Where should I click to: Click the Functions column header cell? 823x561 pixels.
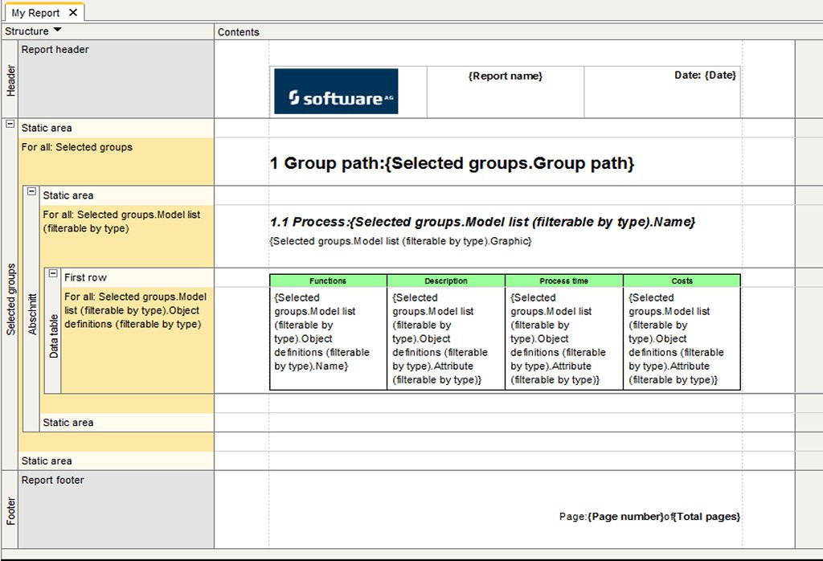tap(328, 281)
